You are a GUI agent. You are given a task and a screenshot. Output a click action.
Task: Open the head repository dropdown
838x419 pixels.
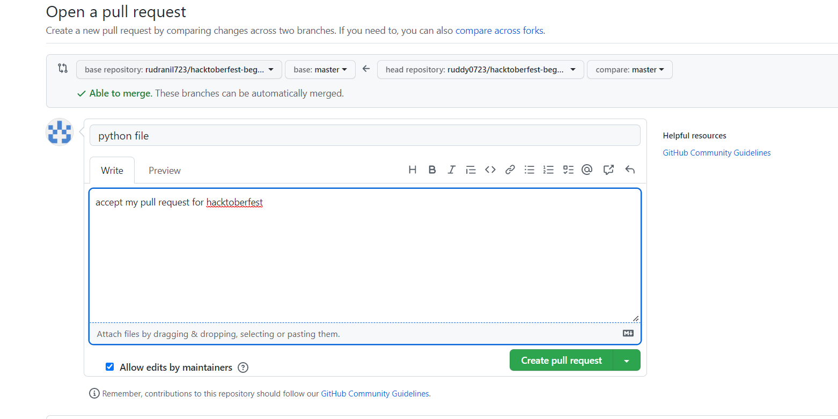click(x=481, y=70)
